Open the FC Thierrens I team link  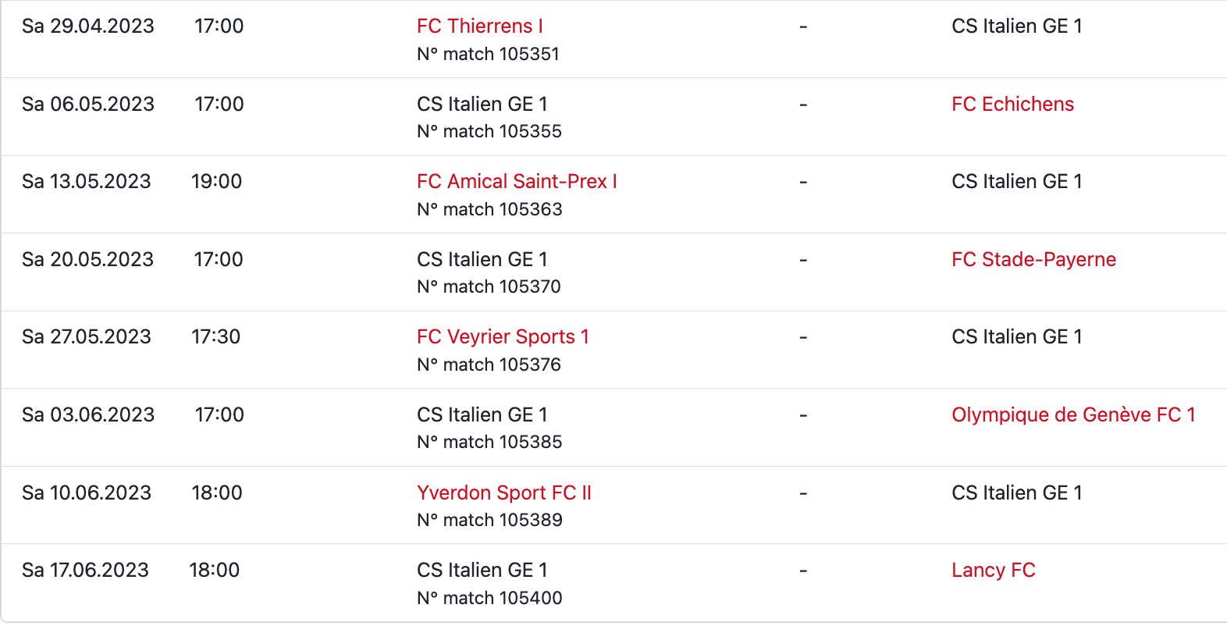[479, 27]
